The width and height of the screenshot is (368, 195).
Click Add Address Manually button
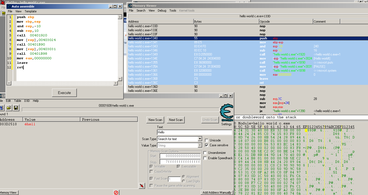click(x=217, y=193)
